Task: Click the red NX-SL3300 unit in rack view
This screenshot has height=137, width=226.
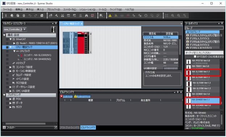Action: pyautogui.click(x=81, y=43)
